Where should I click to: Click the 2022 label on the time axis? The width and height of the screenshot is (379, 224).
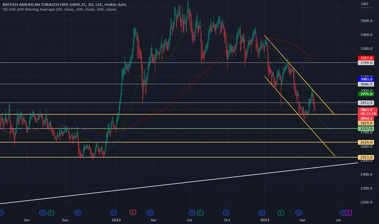coord(116,220)
